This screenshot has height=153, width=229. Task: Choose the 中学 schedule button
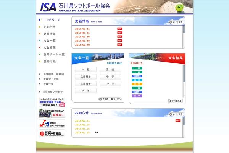point(110,76)
